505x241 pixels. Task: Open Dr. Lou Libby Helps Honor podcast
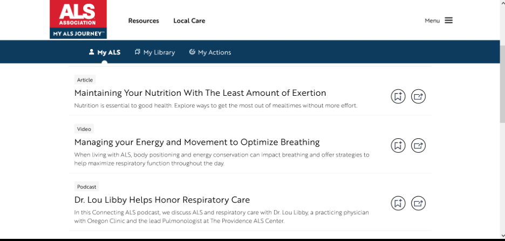tap(162, 200)
